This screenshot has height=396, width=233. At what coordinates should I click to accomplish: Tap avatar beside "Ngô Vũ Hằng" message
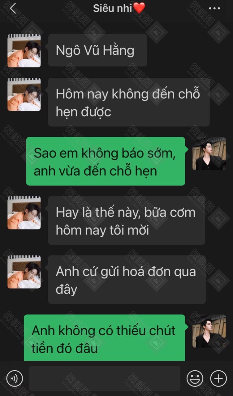tap(24, 51)
